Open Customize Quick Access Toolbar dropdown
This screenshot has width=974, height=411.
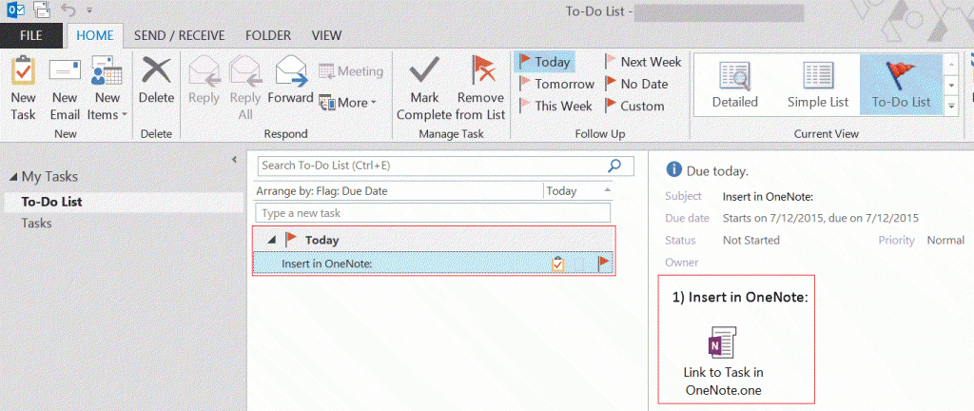point(89,10)
